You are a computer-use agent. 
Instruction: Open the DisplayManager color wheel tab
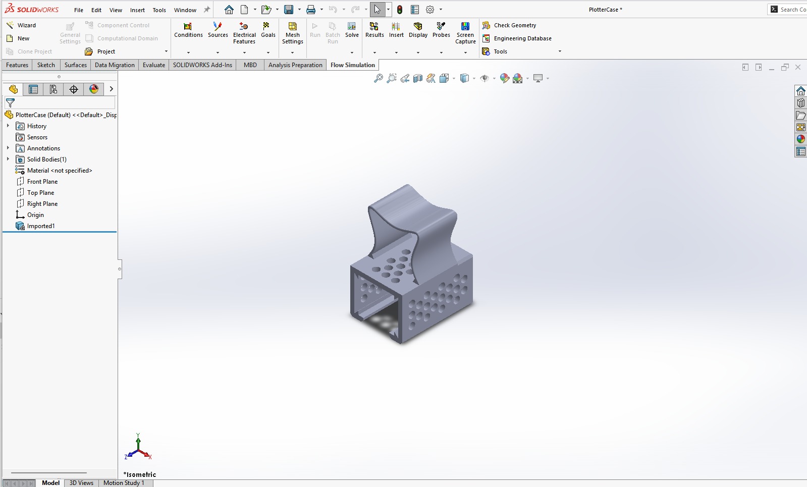coord(94,89)
